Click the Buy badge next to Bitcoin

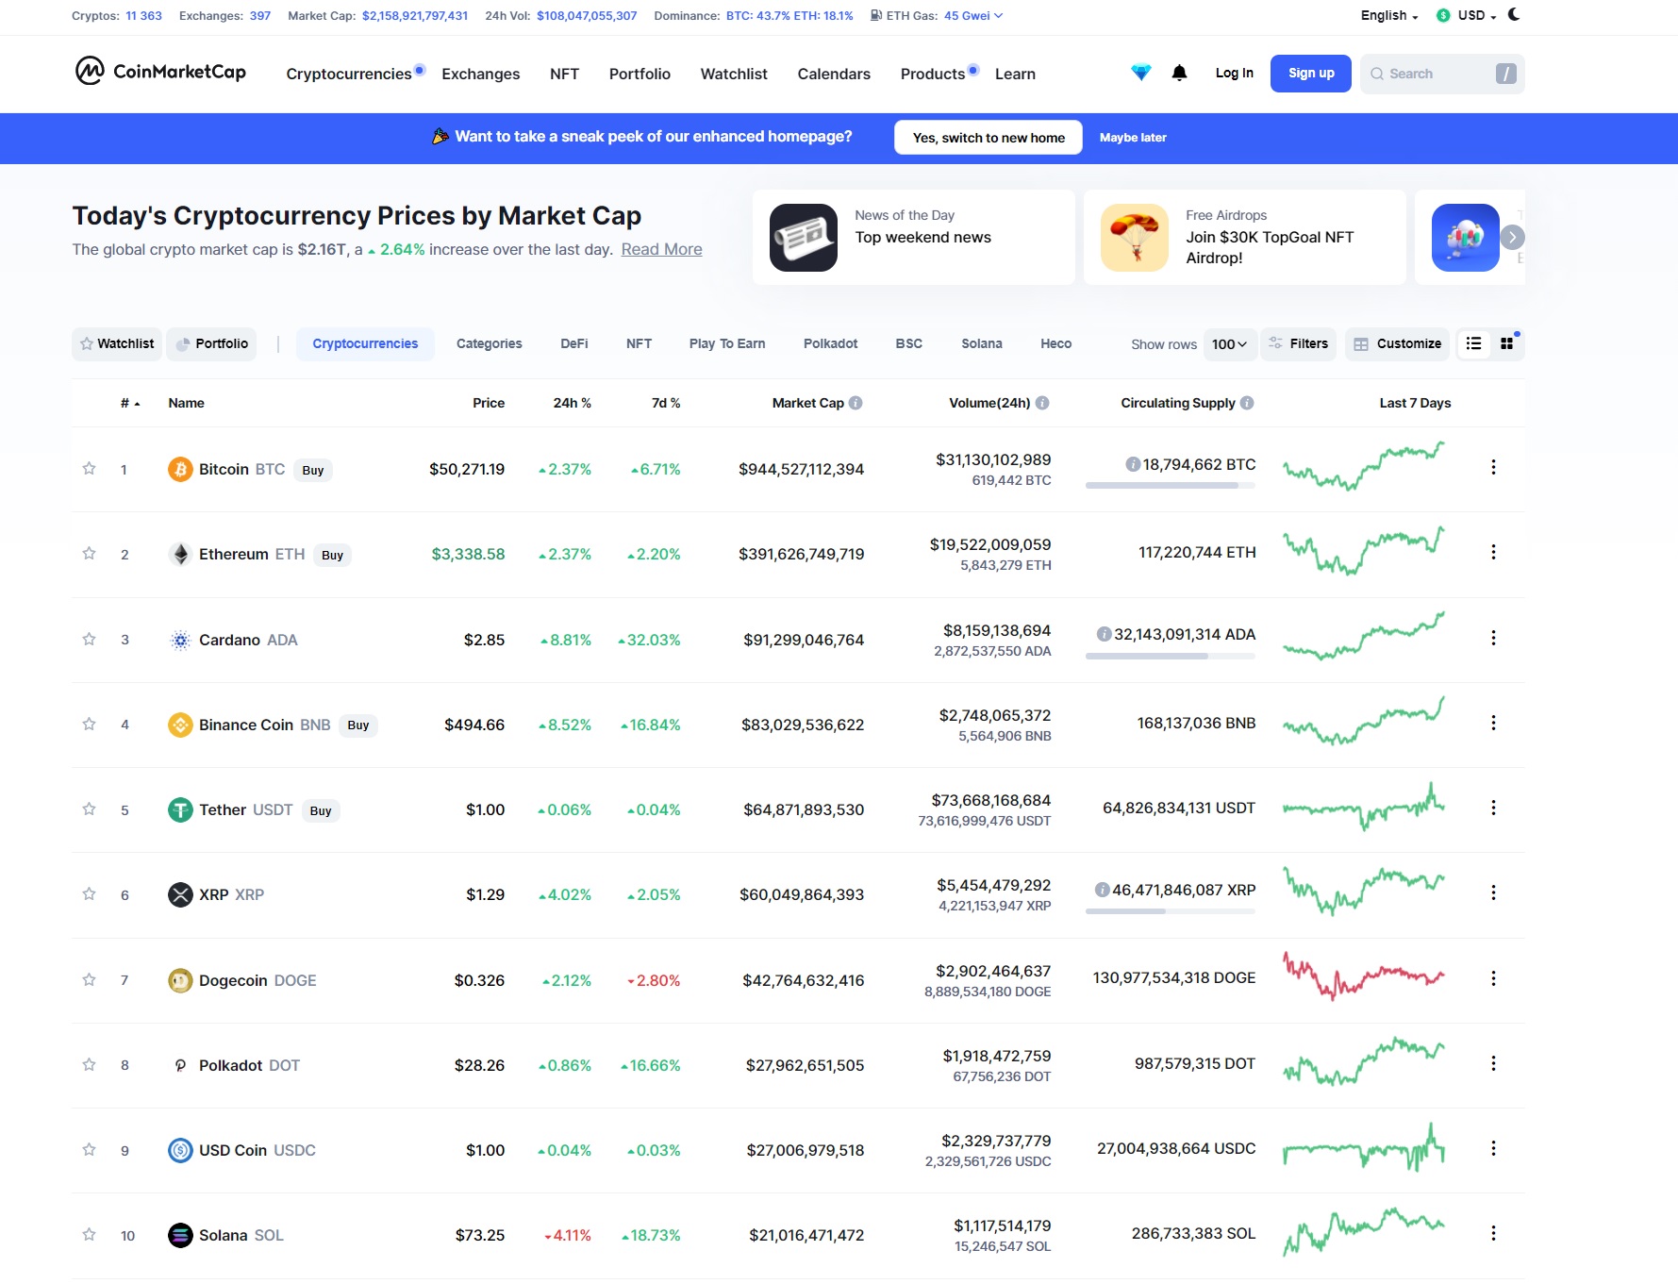(313, 470)
